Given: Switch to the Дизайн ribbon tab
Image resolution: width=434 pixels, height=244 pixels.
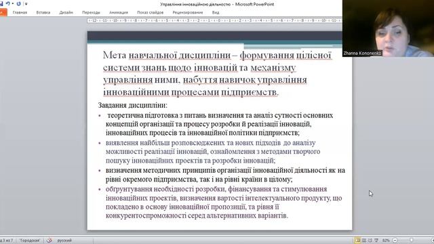Looking at the screenshot, I should pos(66,12).
